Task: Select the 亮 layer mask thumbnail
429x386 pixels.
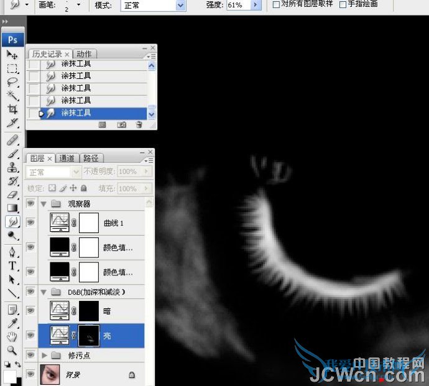Action: (89, 336)
